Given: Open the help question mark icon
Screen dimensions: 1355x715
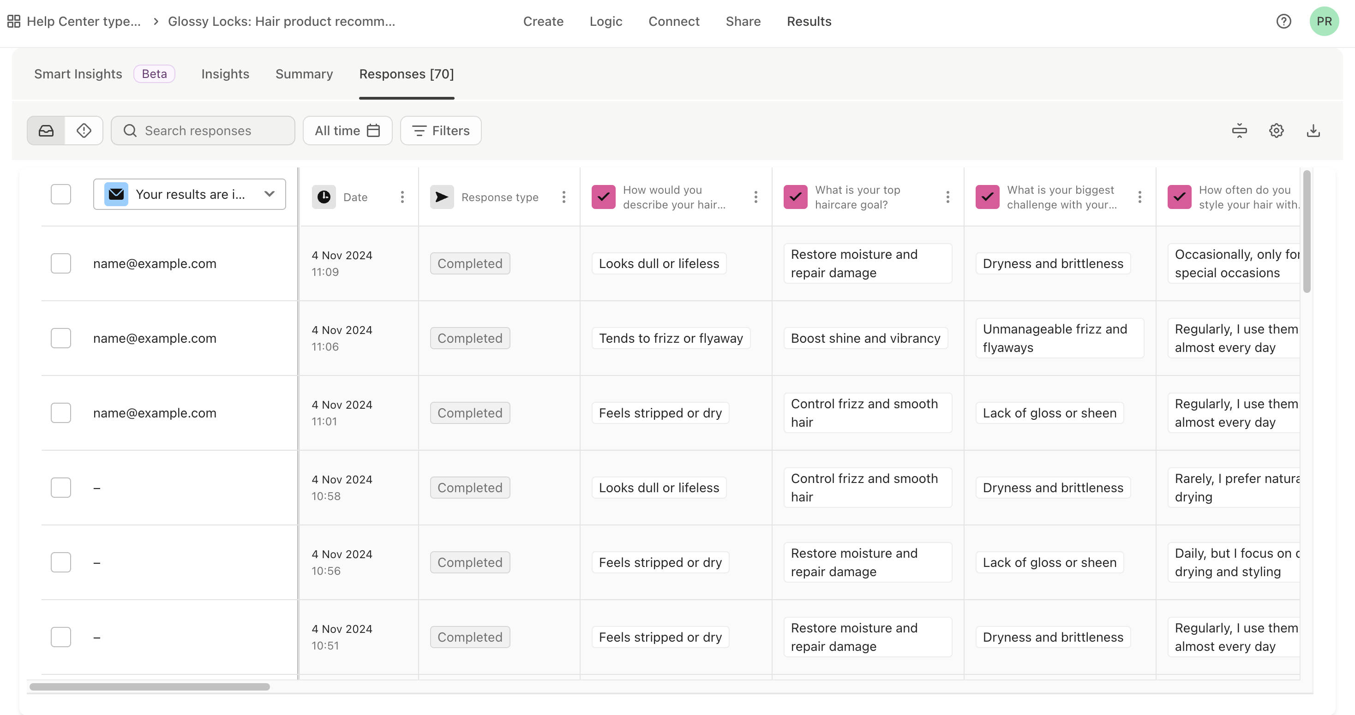Looking at the screenshot, I should coord(1283,21).
